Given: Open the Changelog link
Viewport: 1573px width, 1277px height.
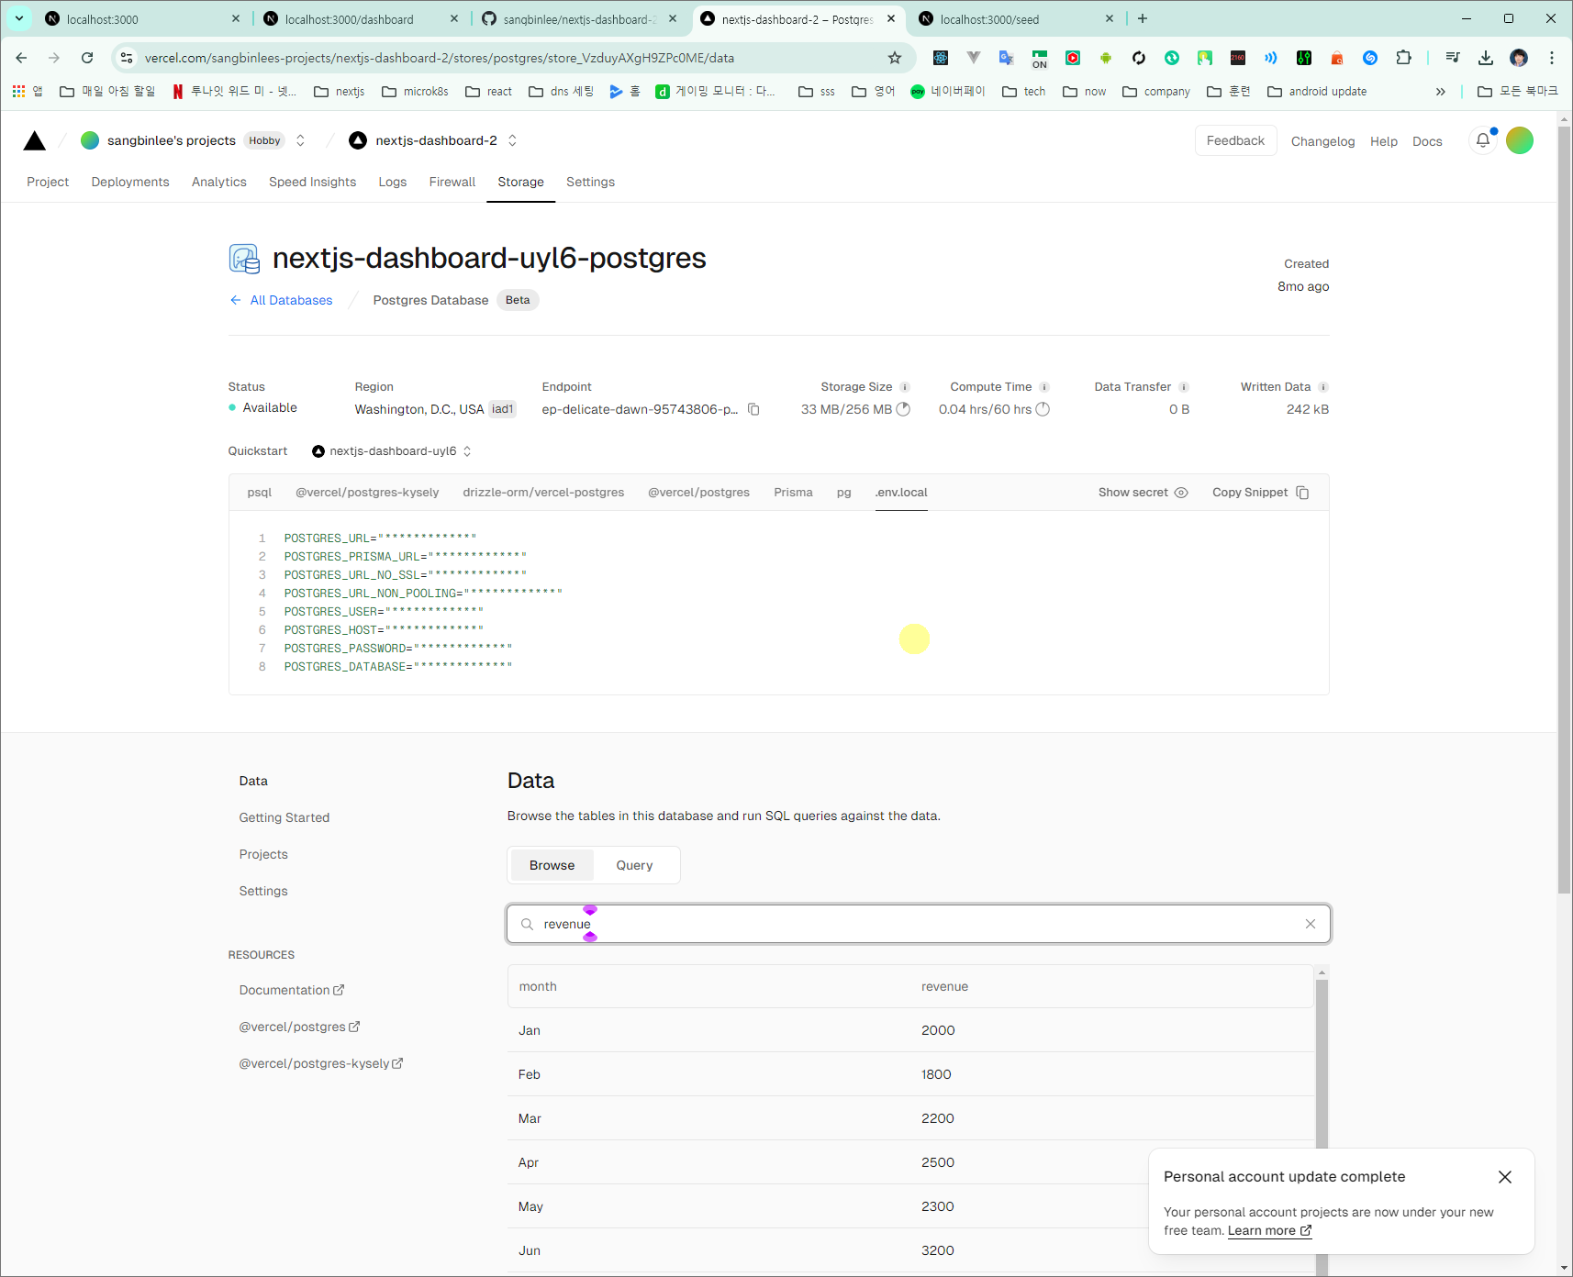Looking at the screenshot, I should pyautogui.click(x=1322, y=141).
